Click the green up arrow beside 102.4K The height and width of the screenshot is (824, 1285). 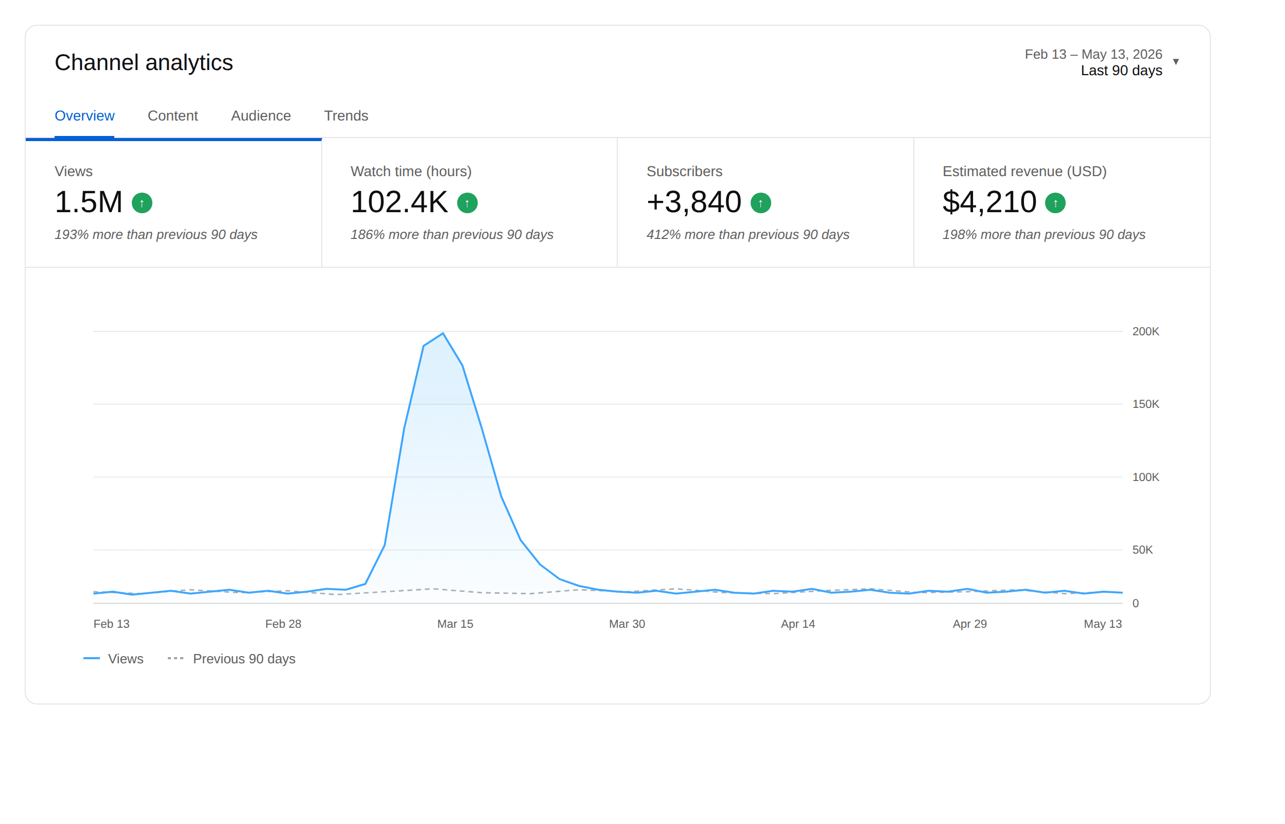[x=467, y=203]
